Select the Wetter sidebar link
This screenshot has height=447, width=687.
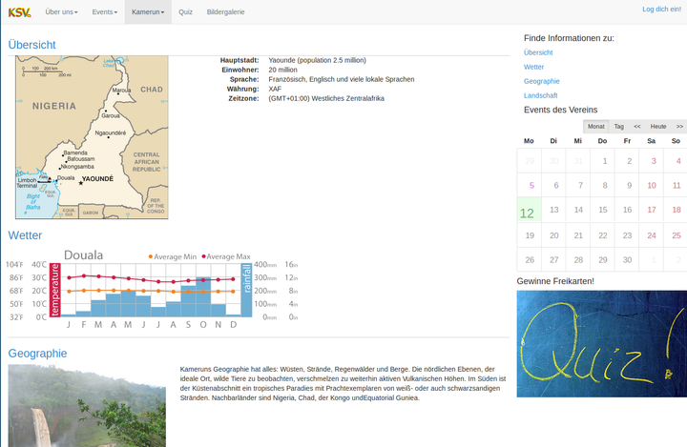pyautogui.click(x=533, y=67)
